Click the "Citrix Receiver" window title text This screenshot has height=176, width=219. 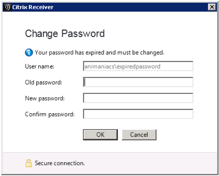click(x=33, y=7)
